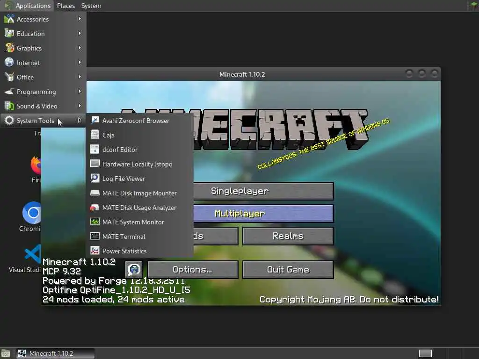Image resolution: width=479 pixels, height=359 pixels.
Task: Open the Visual Studio Code desktop icon
Action: click(33, 254)
